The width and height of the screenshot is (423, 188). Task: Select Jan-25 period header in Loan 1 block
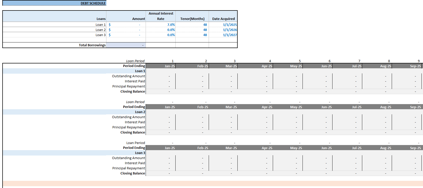pos(160,66)
